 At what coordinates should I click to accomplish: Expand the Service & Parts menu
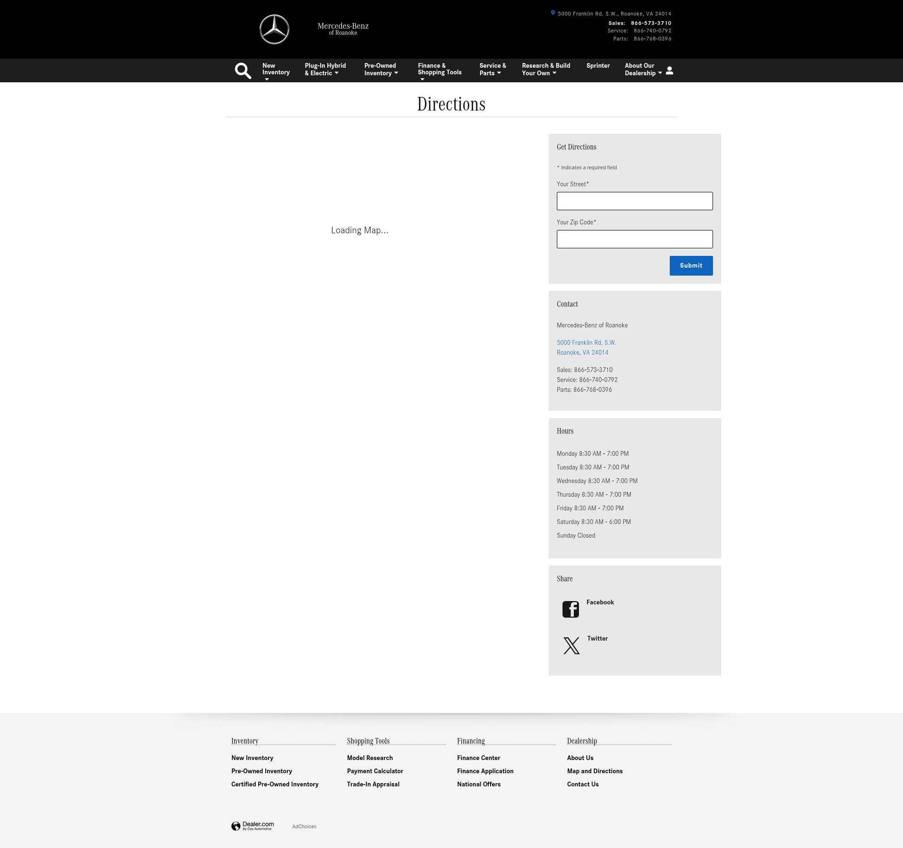(492, 69)
